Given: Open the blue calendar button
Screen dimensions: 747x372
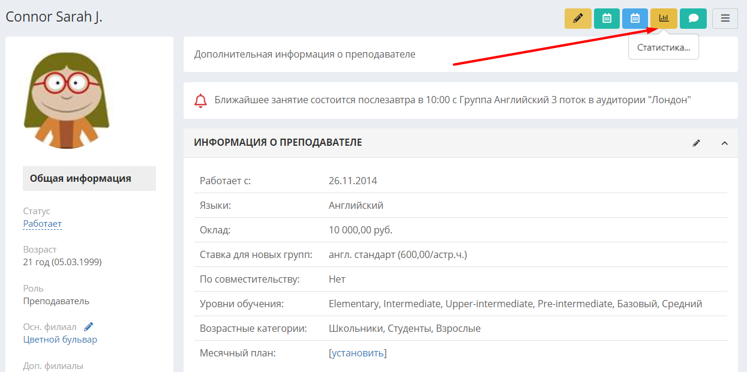Looking at the screenshot, I should [635, 19].
